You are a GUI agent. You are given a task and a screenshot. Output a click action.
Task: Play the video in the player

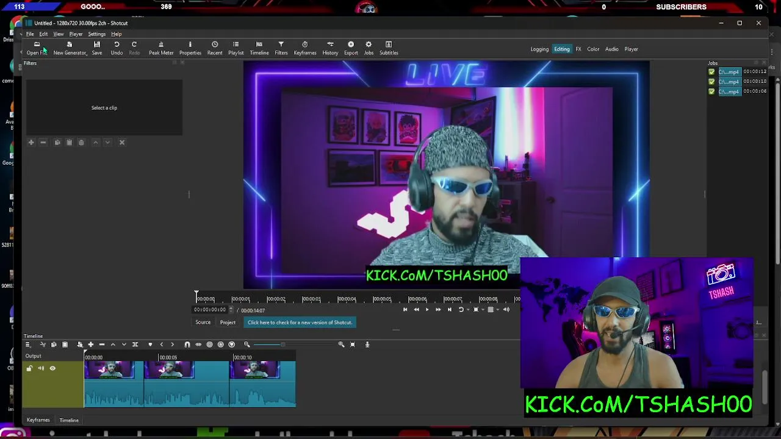coord(426,310)
